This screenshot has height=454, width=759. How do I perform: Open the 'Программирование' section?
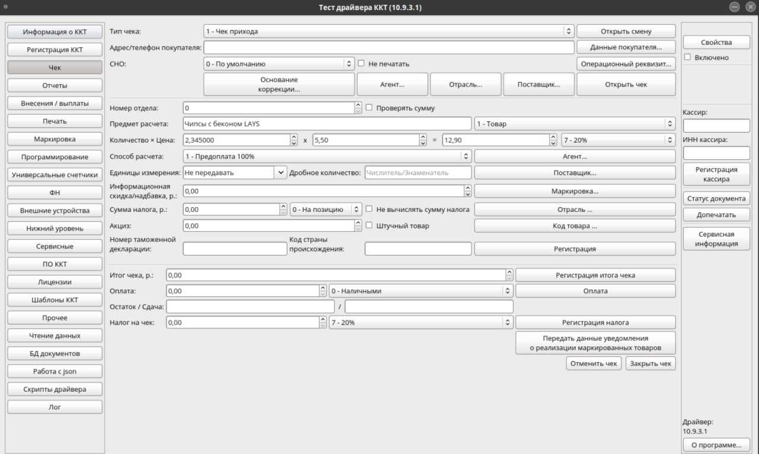coord(55,157)
